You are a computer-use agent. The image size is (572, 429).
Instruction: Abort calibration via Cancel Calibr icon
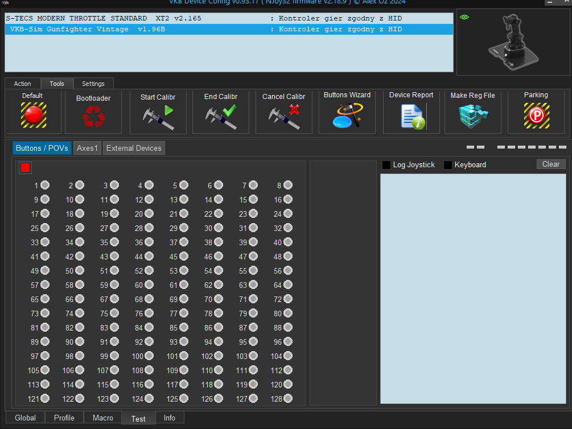point(284,117)
